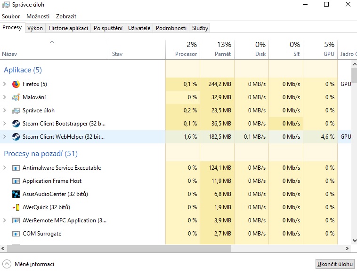357x275 pixels.
Task: Click the AVerQuick process icon
Action: [x=16, y=207]
